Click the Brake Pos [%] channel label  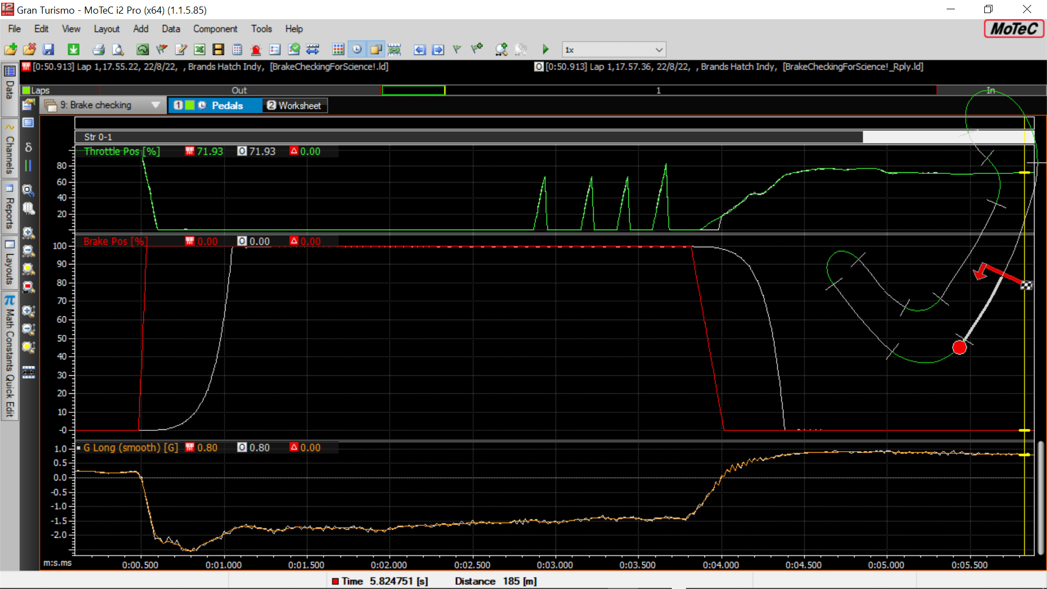pos(115,241)
